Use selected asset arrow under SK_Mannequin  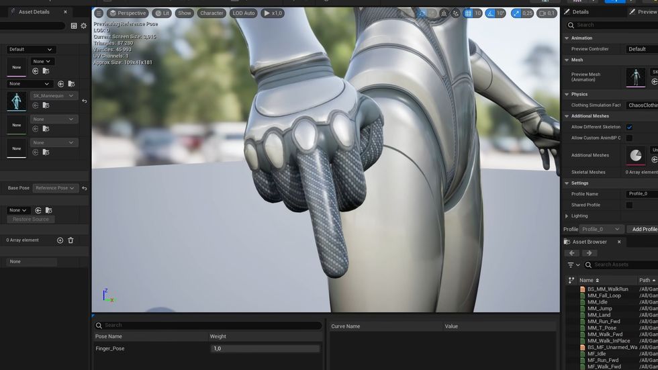(x=35, y=105)
